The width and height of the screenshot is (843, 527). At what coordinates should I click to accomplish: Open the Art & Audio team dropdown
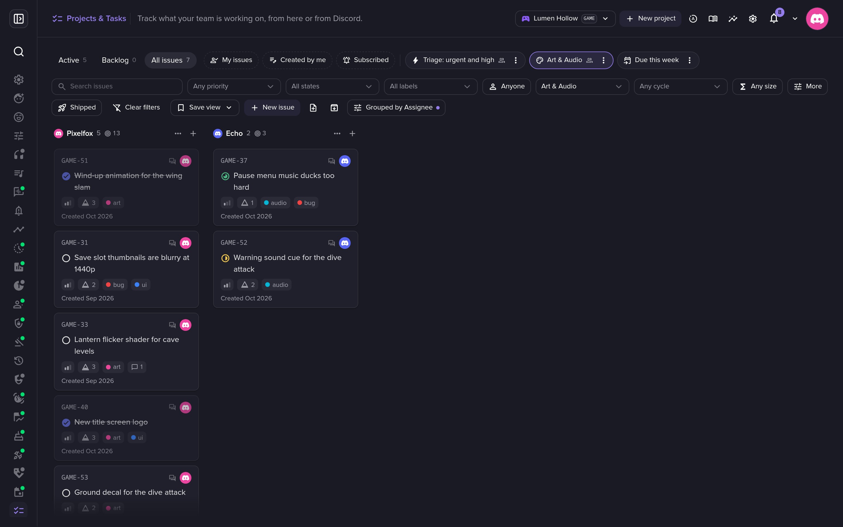click(x=582, y=86)
